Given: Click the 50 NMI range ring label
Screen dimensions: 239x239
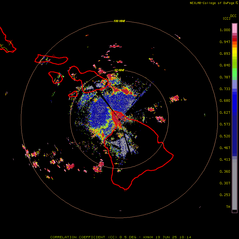Looking at the screenshot, I should pos(119,70).
